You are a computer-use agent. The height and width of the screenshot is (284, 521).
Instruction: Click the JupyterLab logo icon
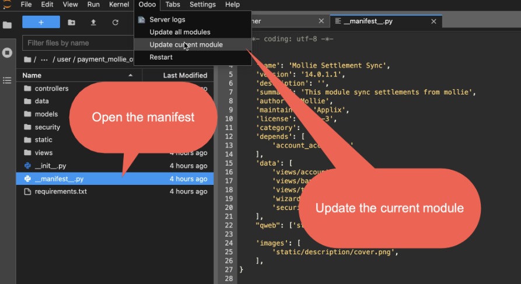[6, 4]
